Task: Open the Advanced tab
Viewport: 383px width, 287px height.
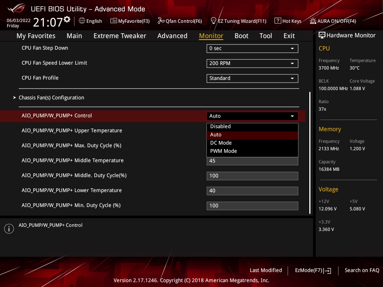Action: click(172, 36)
